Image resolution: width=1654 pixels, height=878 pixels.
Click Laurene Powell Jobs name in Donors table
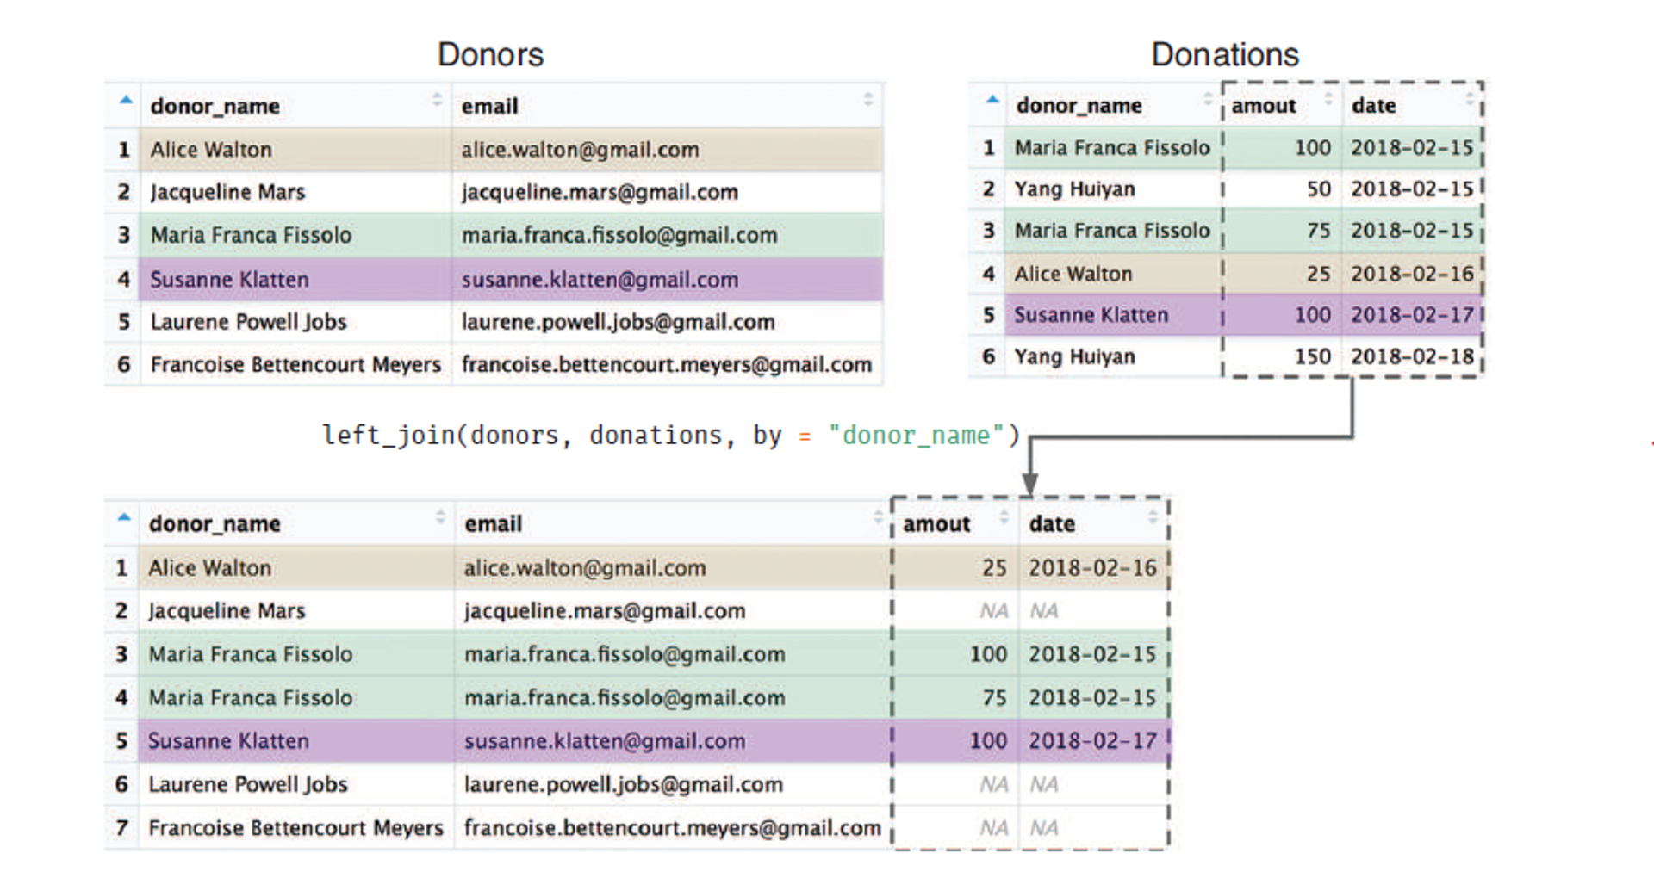click(248, 322)
